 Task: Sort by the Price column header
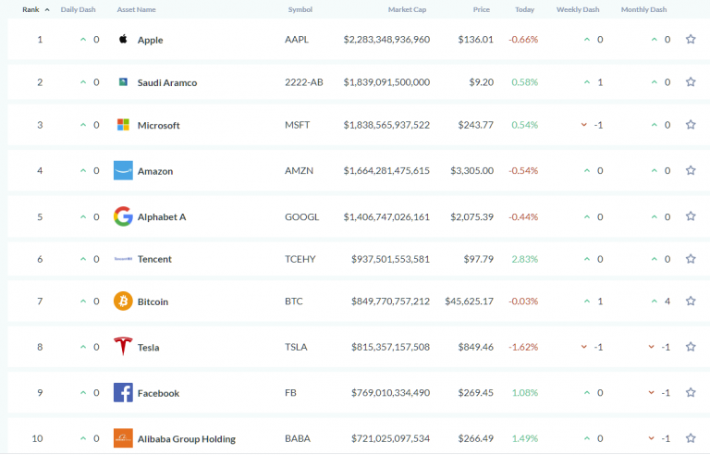481,9
